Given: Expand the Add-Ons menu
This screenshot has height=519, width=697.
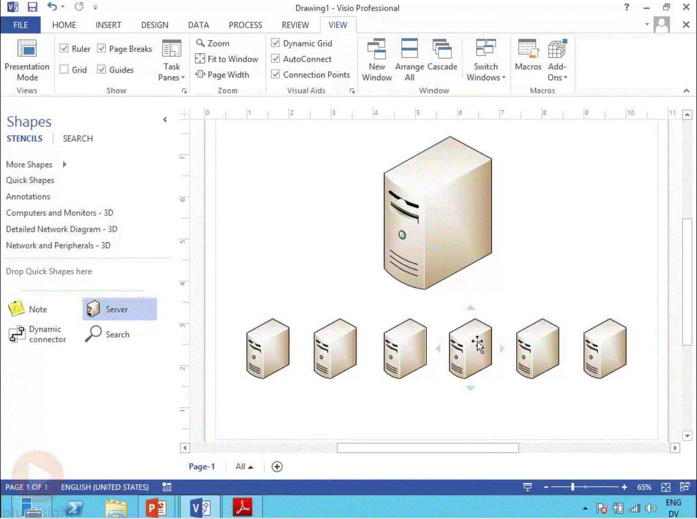Looking at the screenshot, I should 557,60.
